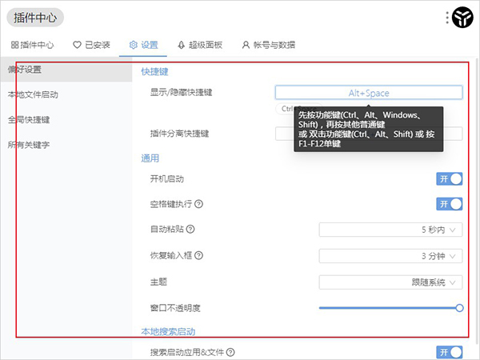This screenshot has width=480, height=360.
Task: Click the 窗口不透明度 label
Action: [x=175, y=308]
